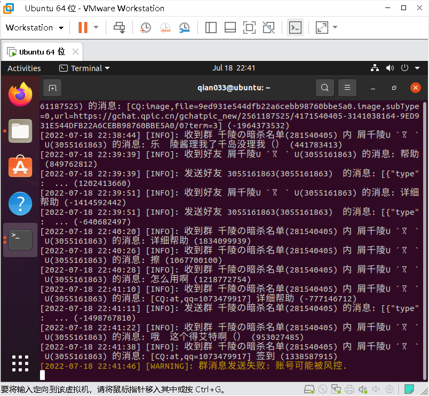Enter full screen mode icon
The image size is (429, 396).
tap(249, 27)
